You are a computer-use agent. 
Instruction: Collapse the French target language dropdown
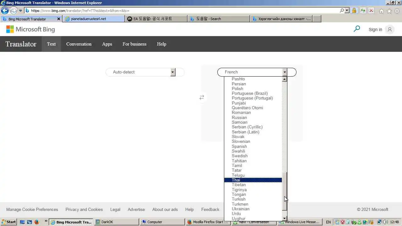[257, 72]
